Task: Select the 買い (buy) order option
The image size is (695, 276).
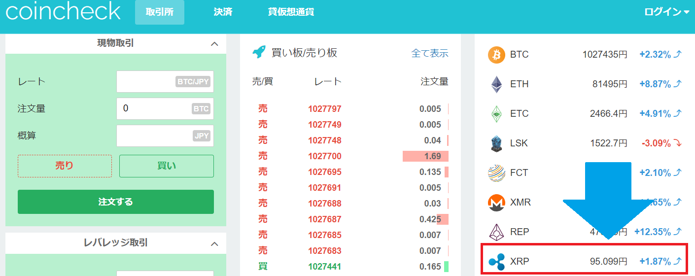Action: click(167, 166)
